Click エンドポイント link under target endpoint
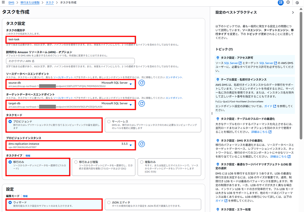This screenshot has width=304, height=212. tap(174, 98)
